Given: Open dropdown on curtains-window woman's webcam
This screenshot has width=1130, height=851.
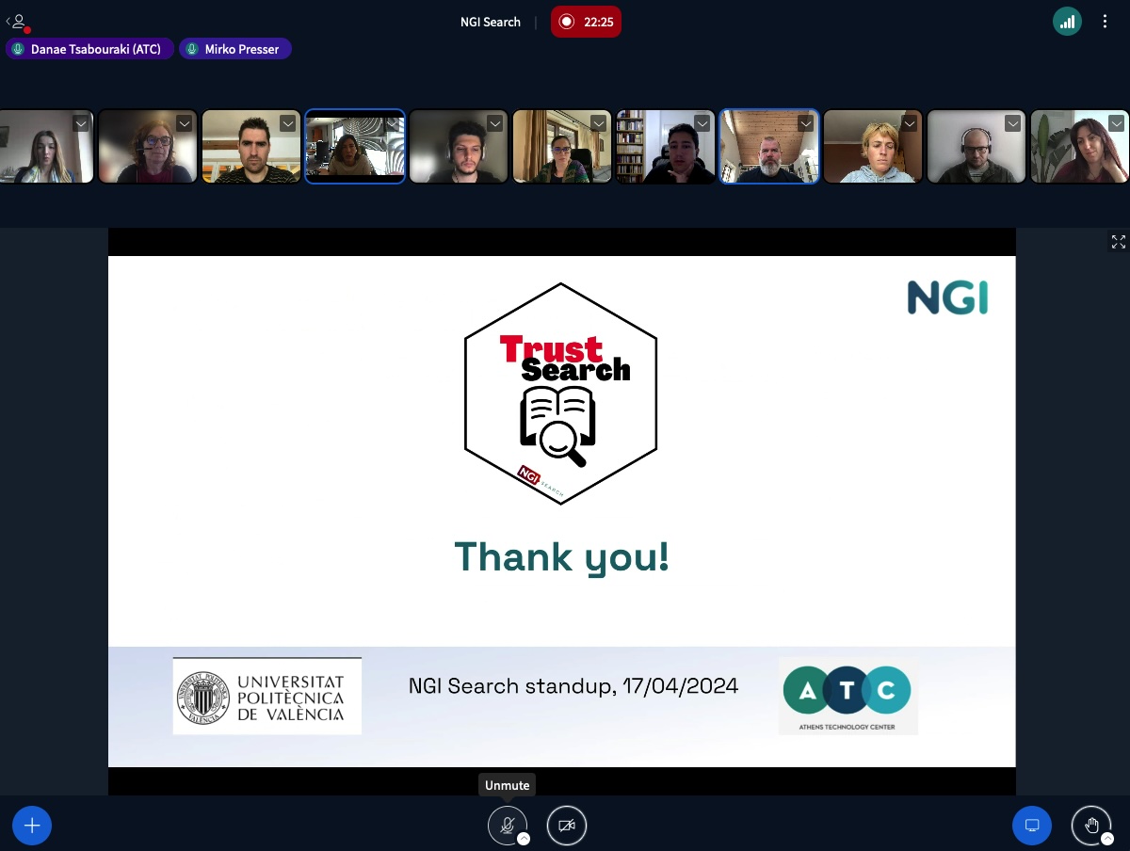Looking at the screenshot, I should click(x=599, y=123).
